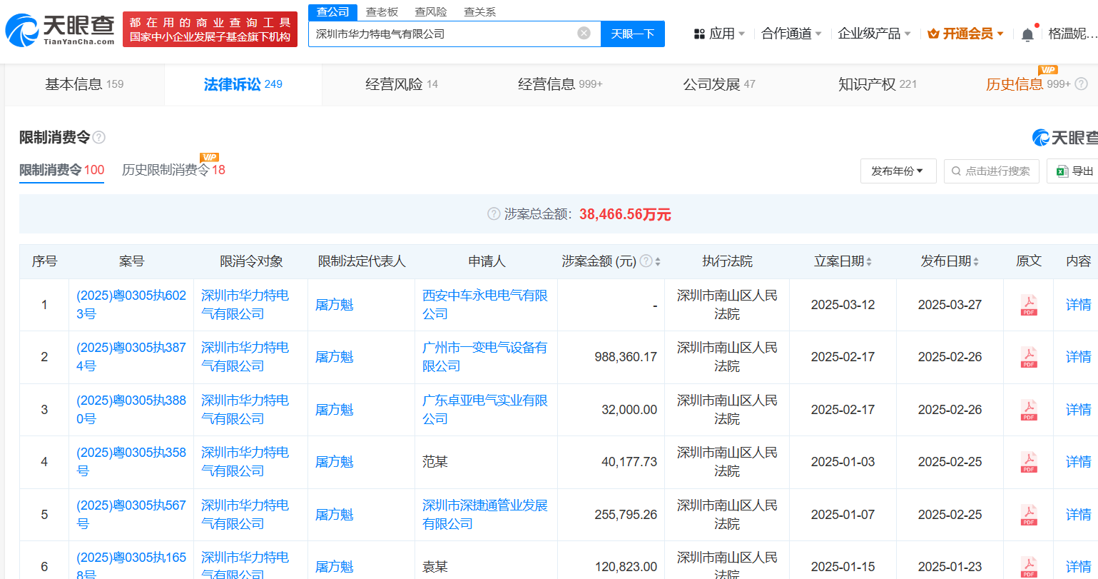Click the 天眼一下 search button

point(633,34)
